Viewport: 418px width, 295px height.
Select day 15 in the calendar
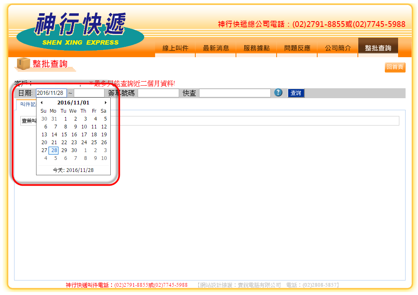[64, 135]
